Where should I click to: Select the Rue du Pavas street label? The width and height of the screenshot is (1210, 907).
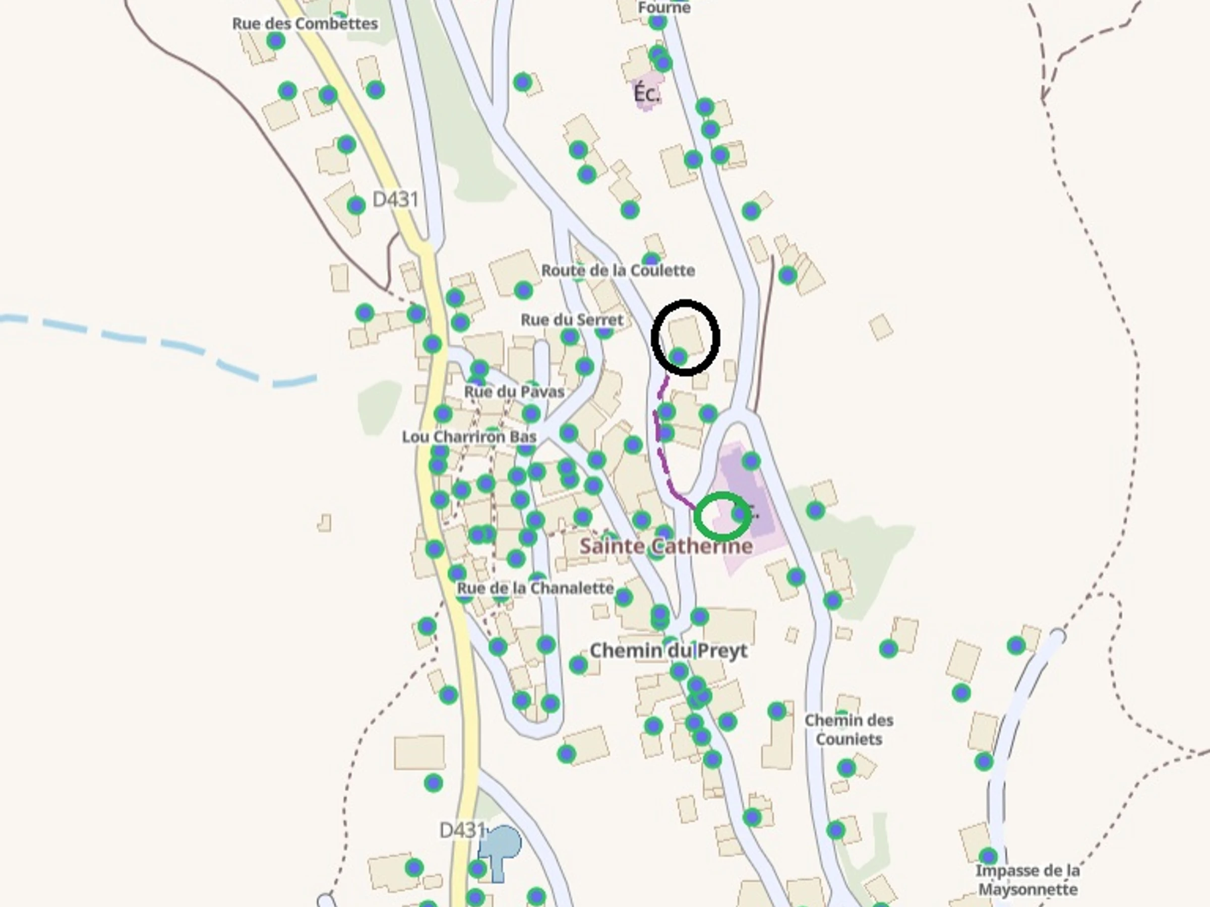click(514, 392)
